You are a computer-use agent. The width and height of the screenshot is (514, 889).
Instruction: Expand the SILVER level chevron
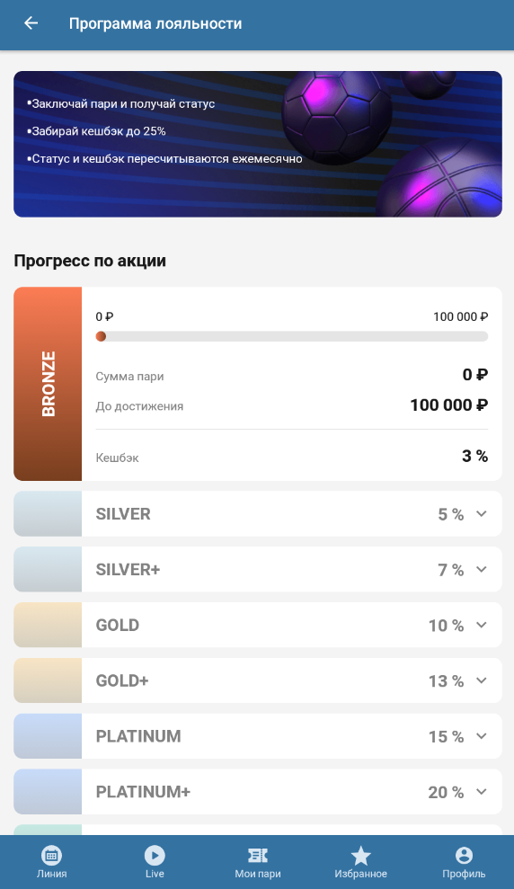click(481, 513)
